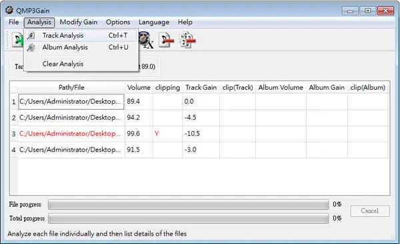Click the gauge icon marked with X

tap(147, 40)
